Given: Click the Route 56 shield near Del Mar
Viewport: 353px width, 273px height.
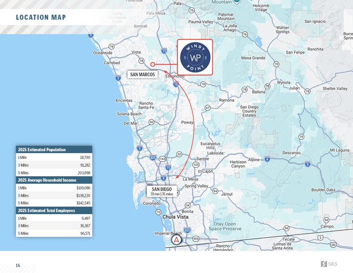Looking at the screenshot, I should tap(151, 122).
